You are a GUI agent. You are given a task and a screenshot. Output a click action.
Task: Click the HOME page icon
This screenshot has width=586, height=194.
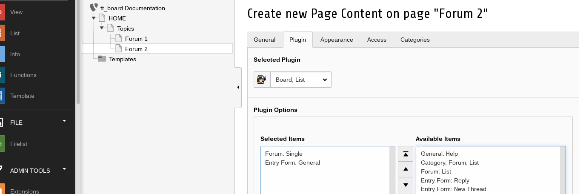102,18
